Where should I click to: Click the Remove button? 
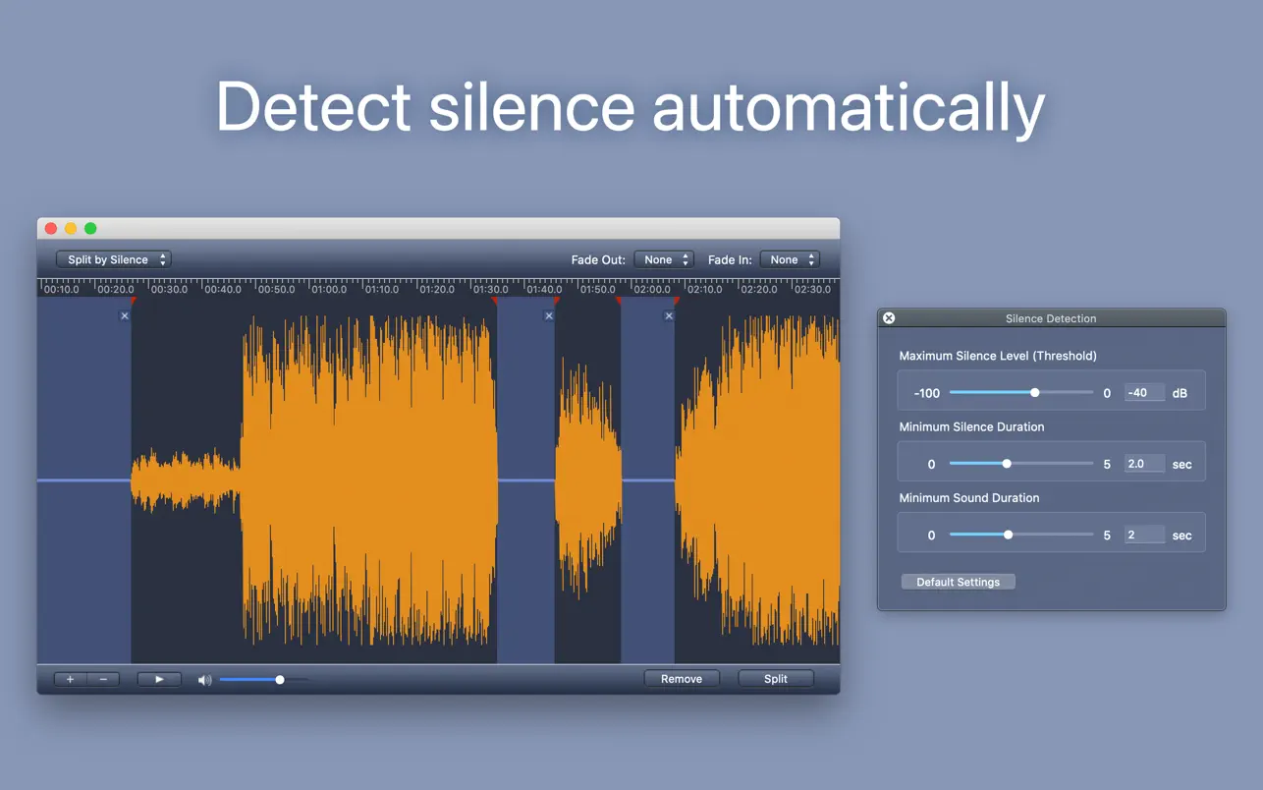(x=681, y=679)
